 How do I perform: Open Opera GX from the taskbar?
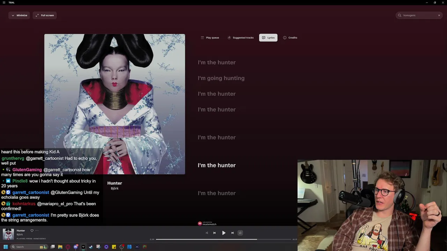pyautogui.click(x=68, y=247)
